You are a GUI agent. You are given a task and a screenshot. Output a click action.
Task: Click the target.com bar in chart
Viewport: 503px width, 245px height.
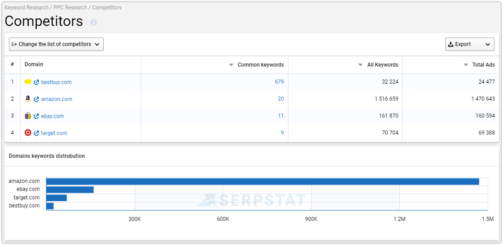point(56,198)
